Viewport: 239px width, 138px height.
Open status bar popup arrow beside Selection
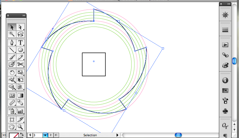[x=117, y=135]
